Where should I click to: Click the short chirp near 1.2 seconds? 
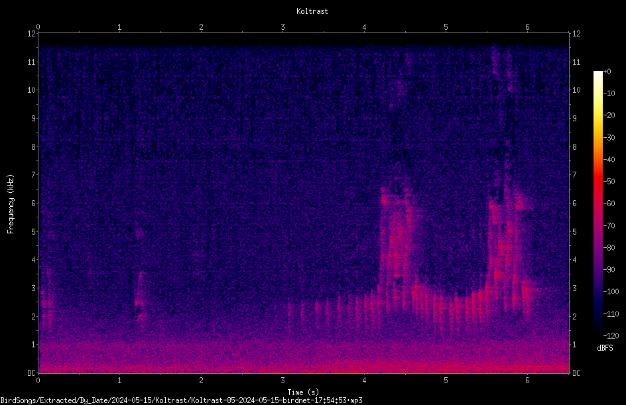(x=139, y=289)
